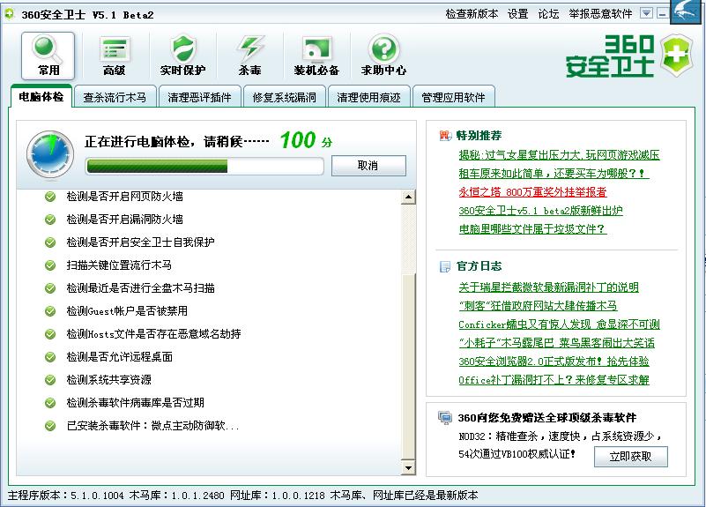Open link Conficker蠕虫又有惊人发现
Image resolution: width=706 pixels, height=507 pixels.
(559, 324)
